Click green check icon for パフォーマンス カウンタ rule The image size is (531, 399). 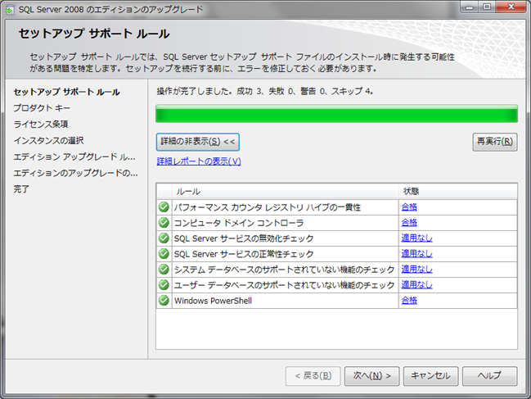pos(164,206)
